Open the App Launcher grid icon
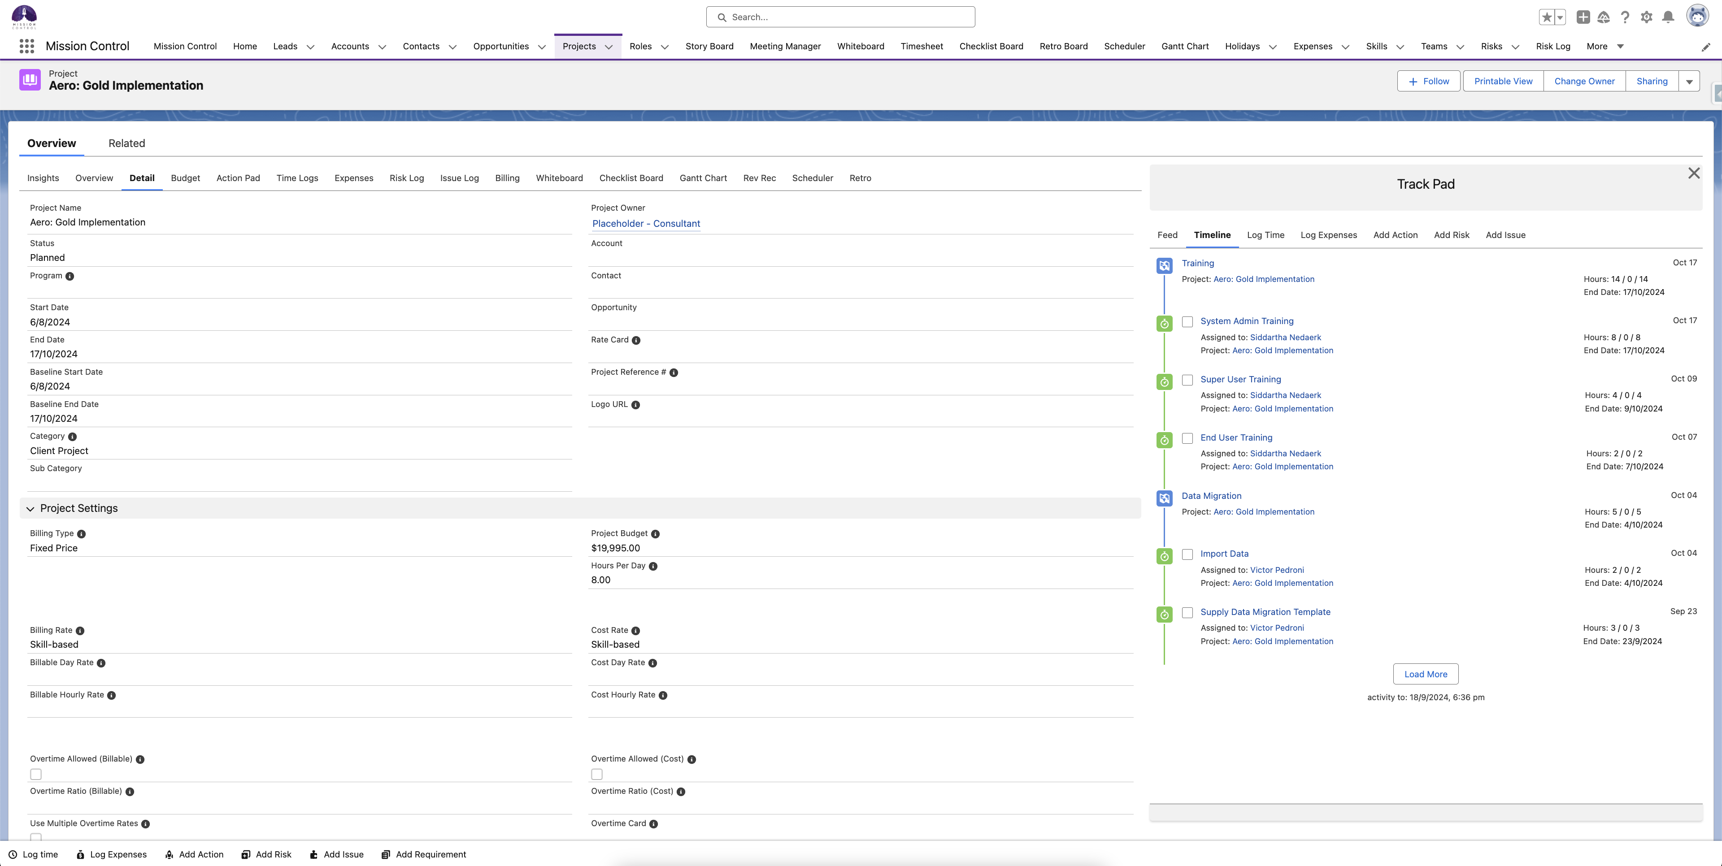 pos(27,46)
